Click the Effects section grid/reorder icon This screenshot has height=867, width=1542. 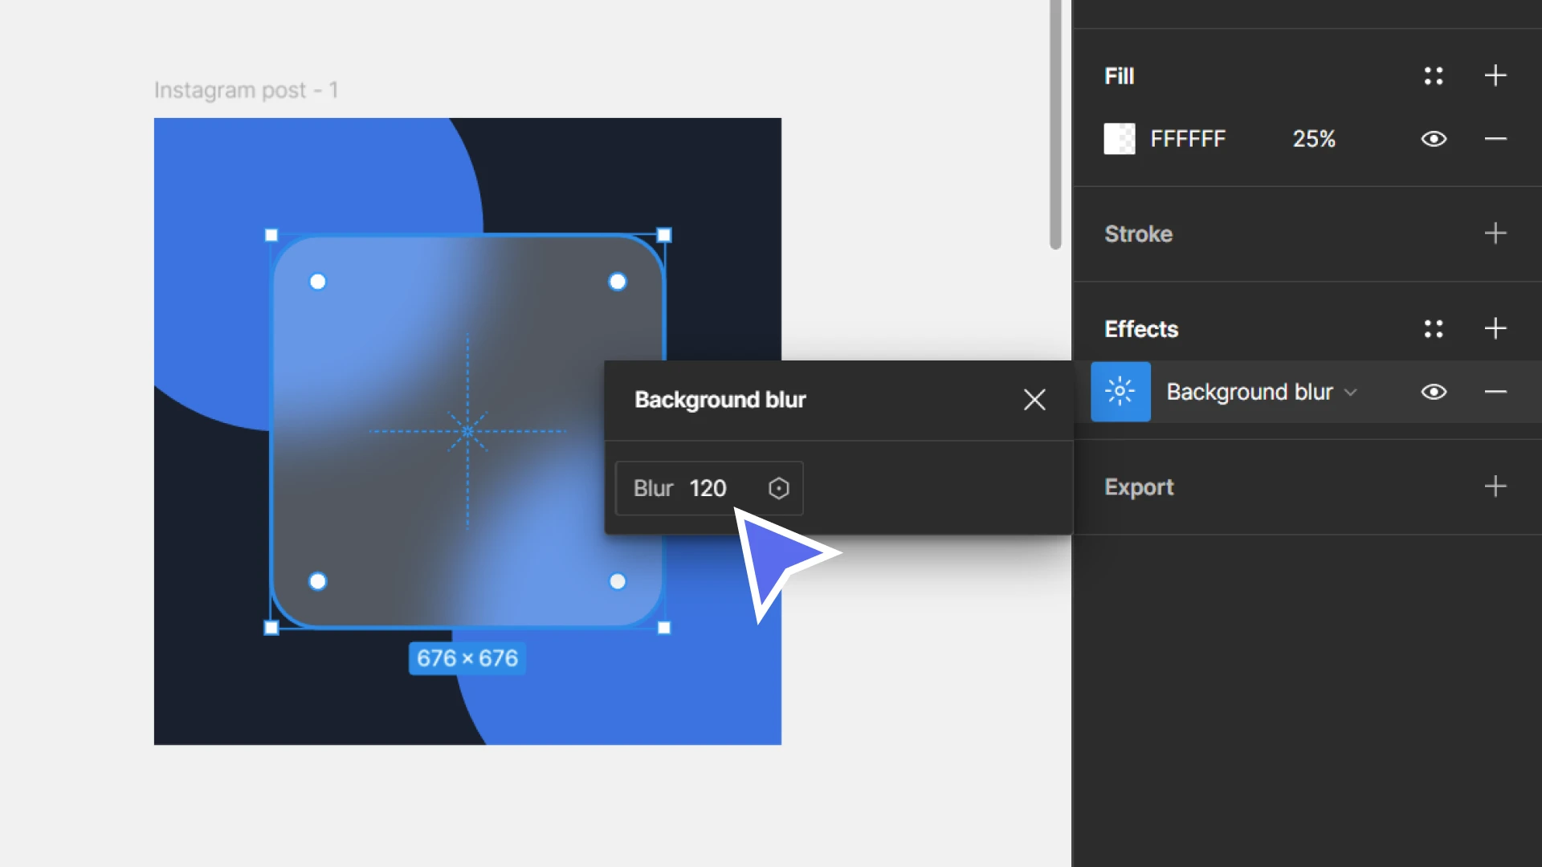(x=1433, y=328)
